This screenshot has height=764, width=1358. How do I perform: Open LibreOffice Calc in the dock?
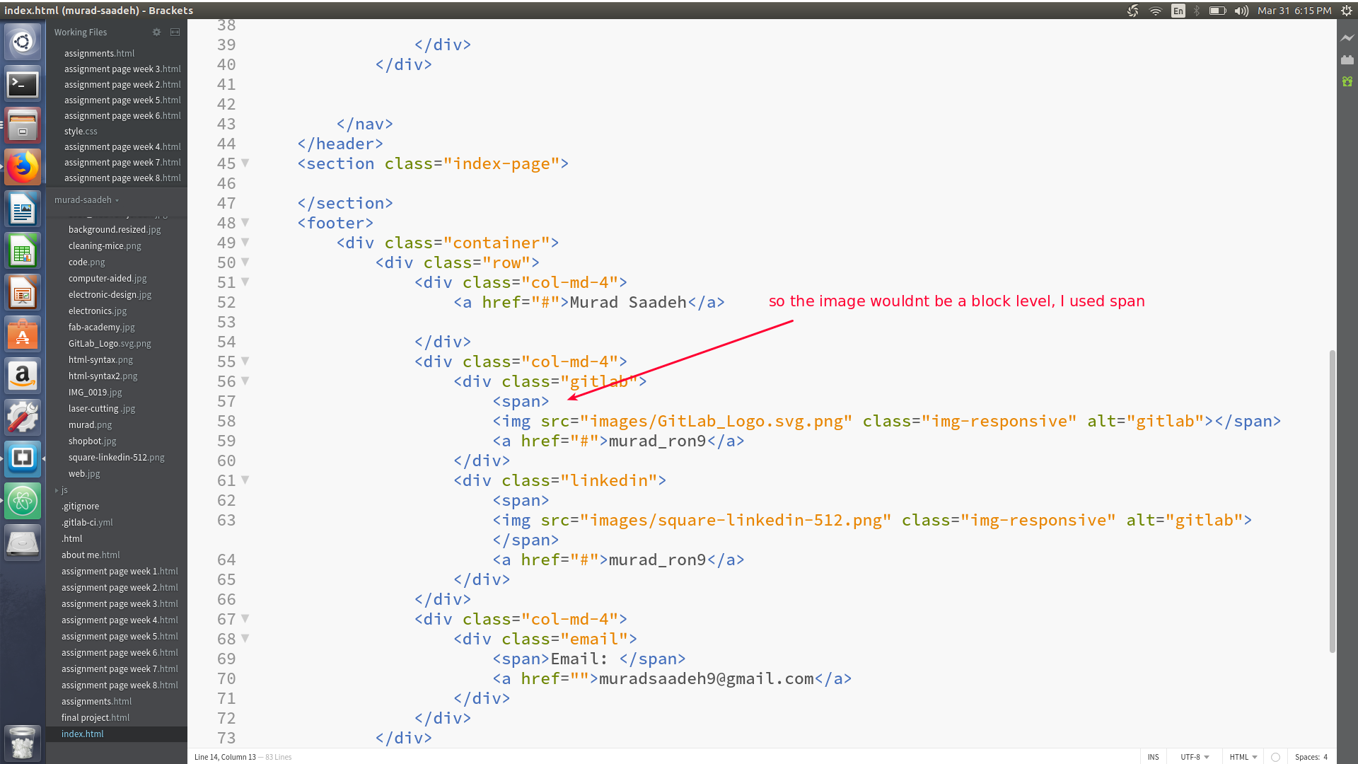[23, 251]
